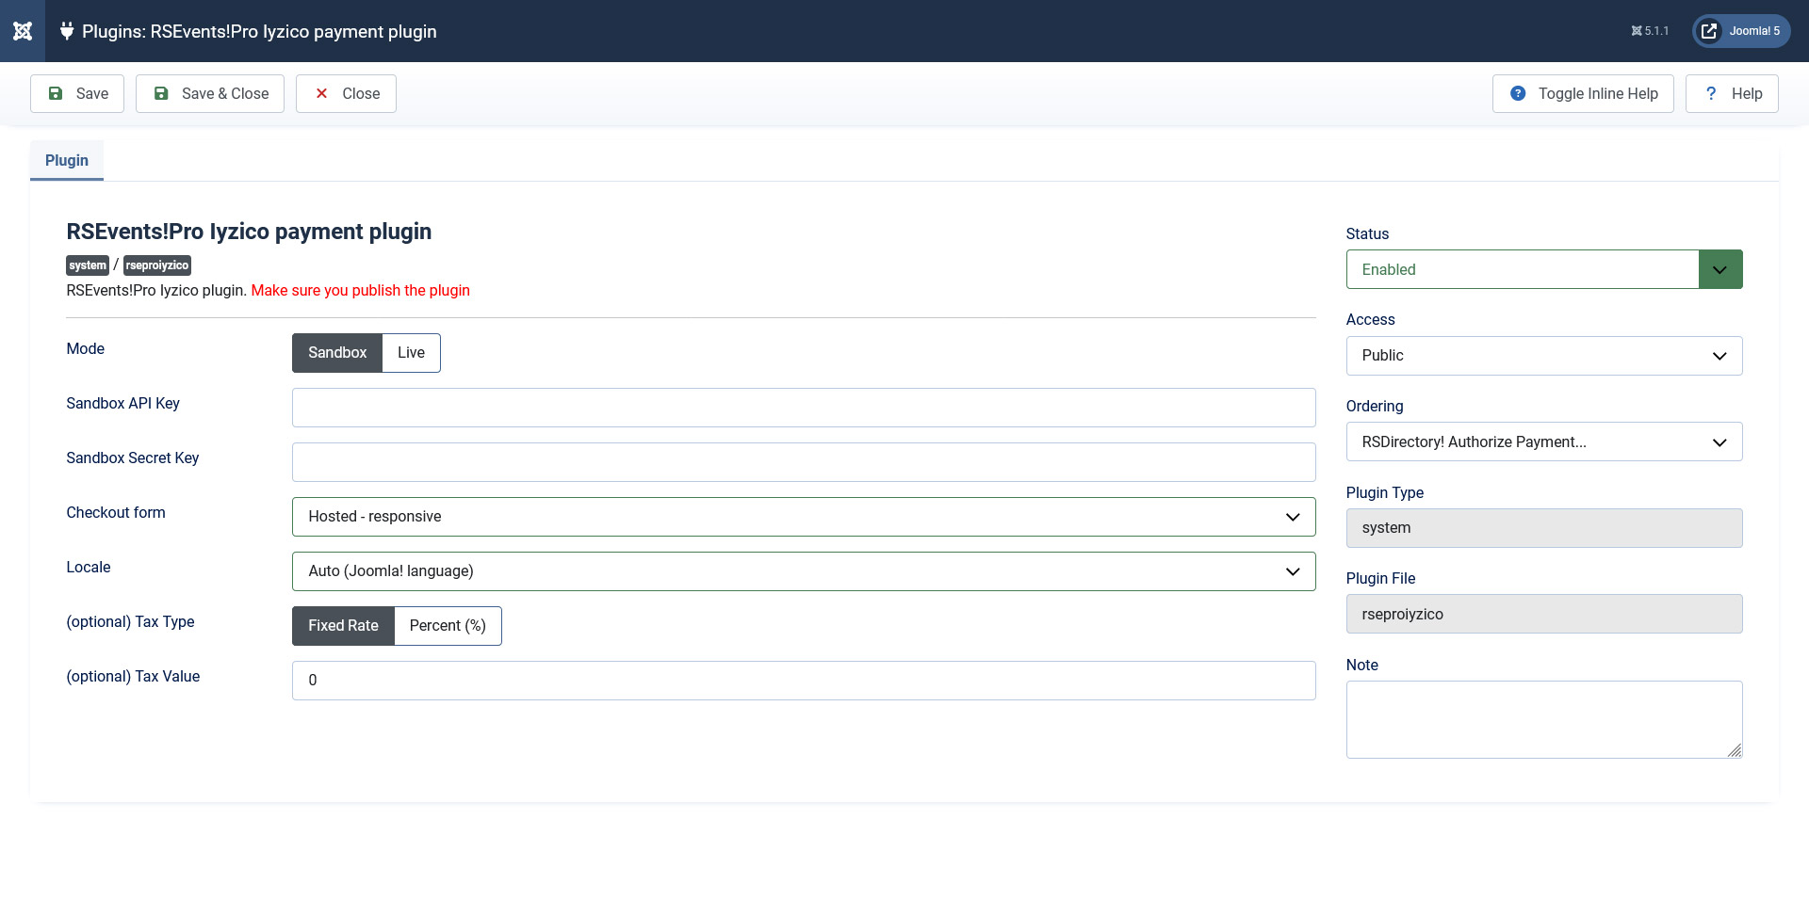Click the Close button with red X
This screenshot has width=1809, height=899.
[346, 93]
